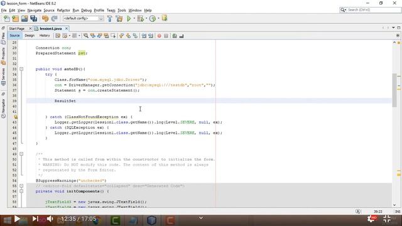This screenshot has height=226, width=402.
Task: Click the editor Find Selection magnifier icon
Action: (x=86, y=36)
